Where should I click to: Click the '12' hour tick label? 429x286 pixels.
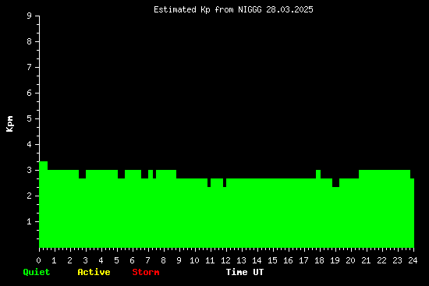coord(225,260)
